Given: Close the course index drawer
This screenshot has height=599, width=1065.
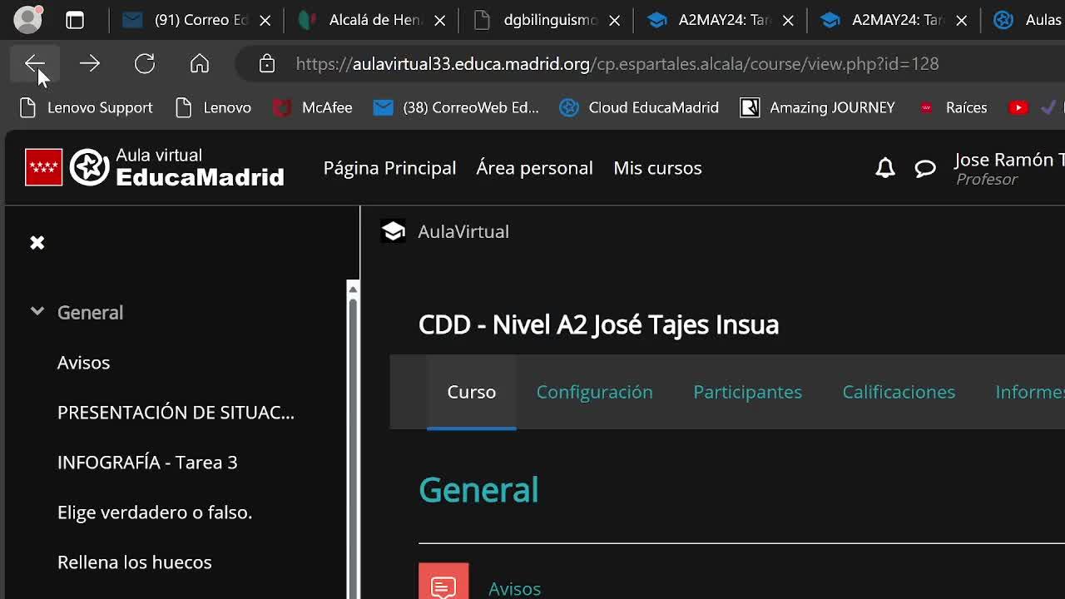Looking at the screenshot, I should (x=37, y=243).
